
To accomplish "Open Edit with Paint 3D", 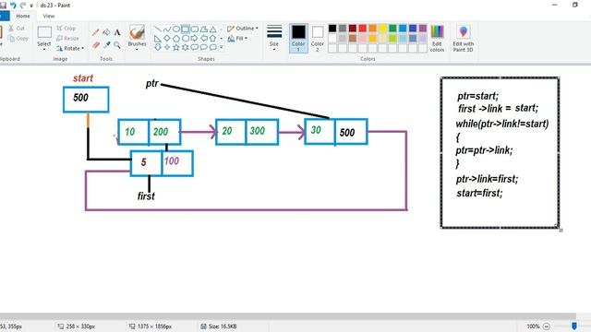I will (464, 39).
